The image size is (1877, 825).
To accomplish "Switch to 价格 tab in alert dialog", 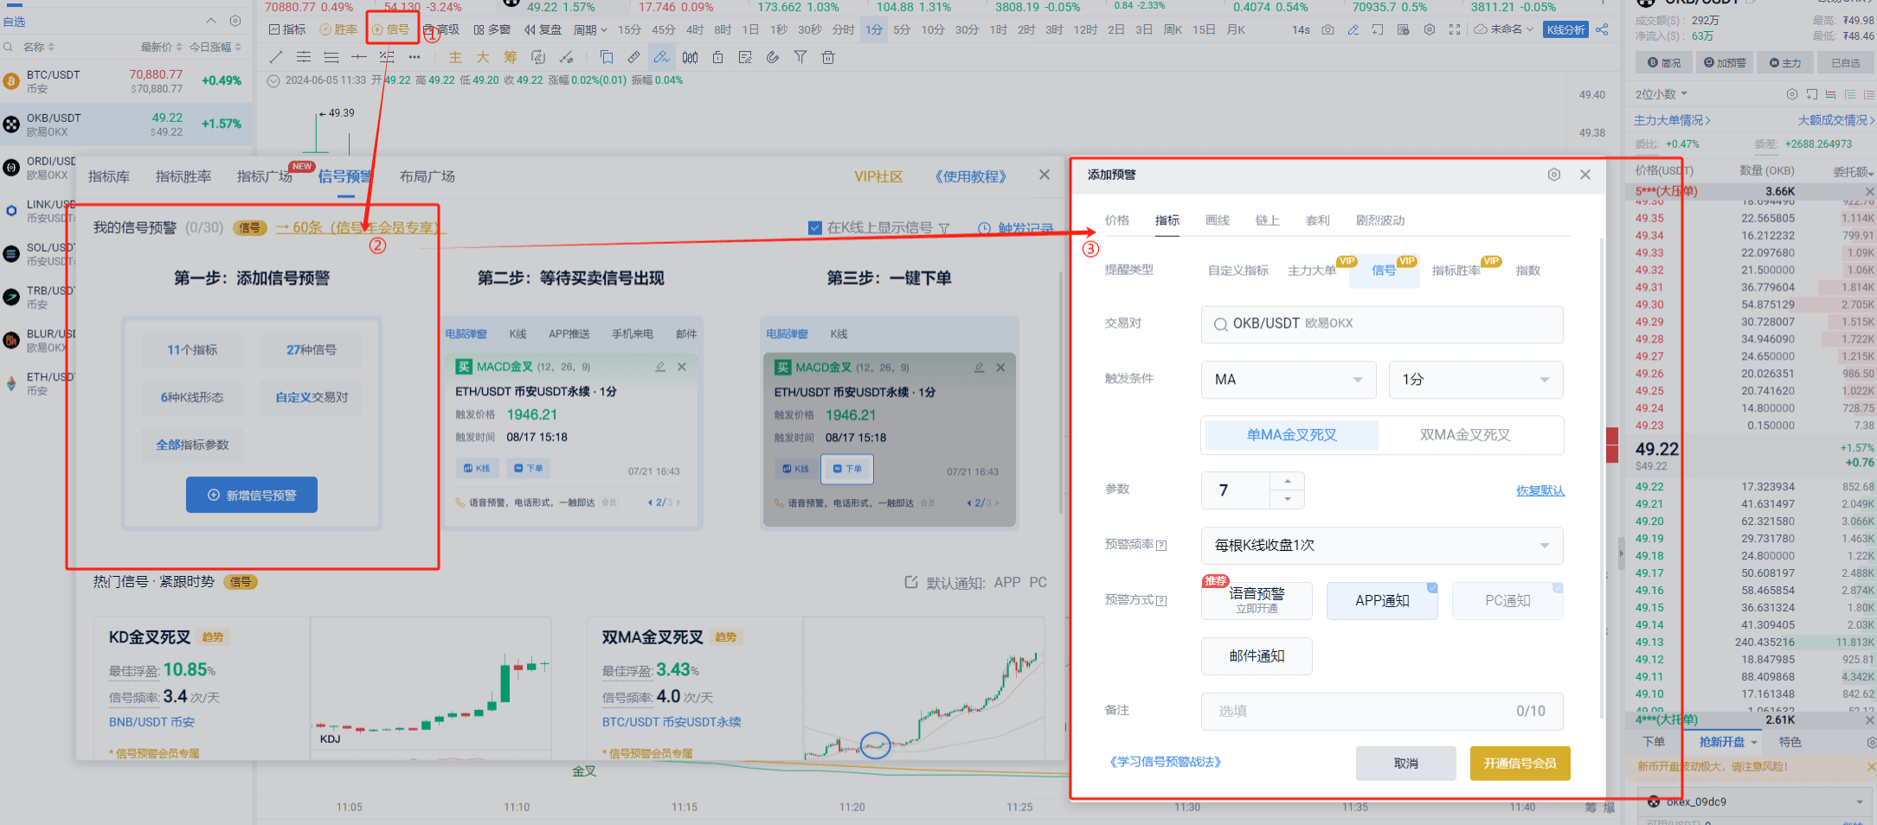I will pos(1117,221).
